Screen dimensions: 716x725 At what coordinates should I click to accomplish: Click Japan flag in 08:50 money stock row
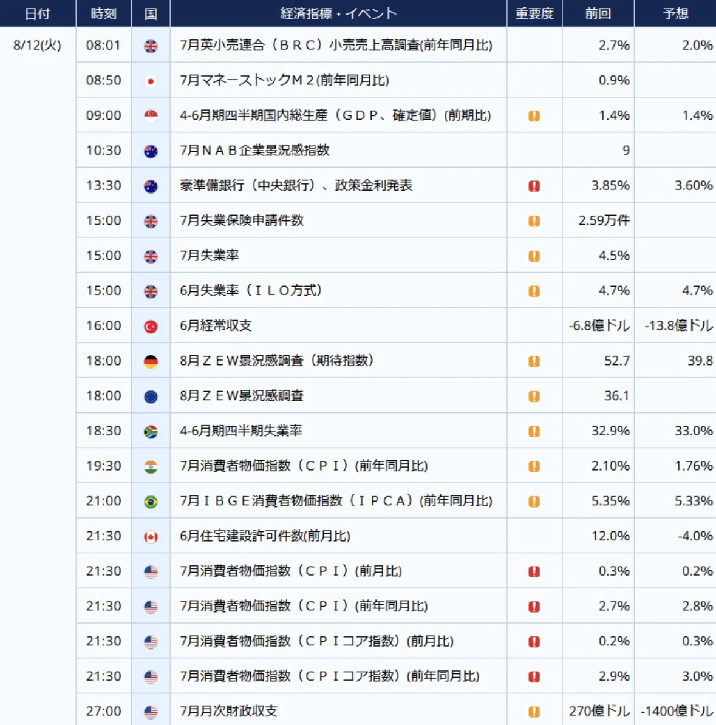(x=151, y=81)
